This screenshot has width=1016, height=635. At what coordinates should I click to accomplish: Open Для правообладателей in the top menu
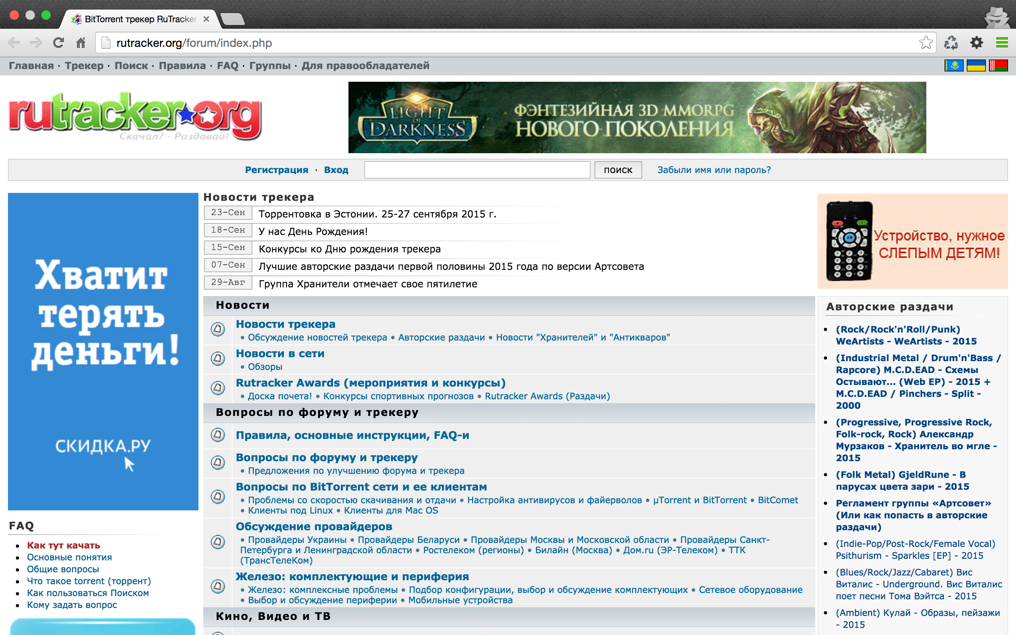(365, 65)
